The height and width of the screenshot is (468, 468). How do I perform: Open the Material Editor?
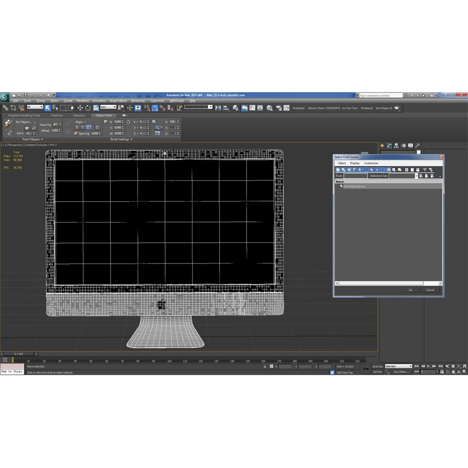(270, 108)
